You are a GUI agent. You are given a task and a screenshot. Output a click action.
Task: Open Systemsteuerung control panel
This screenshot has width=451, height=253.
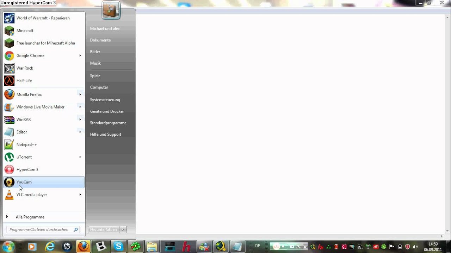[105, 100]
